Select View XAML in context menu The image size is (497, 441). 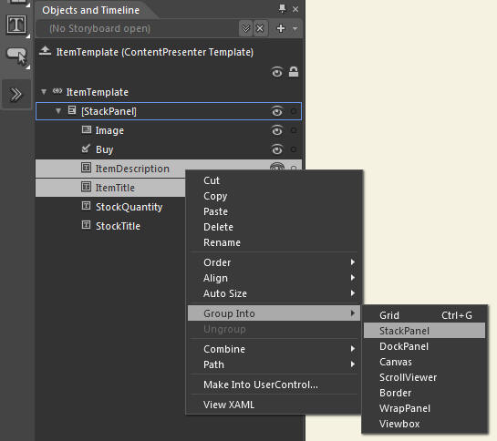229,405
